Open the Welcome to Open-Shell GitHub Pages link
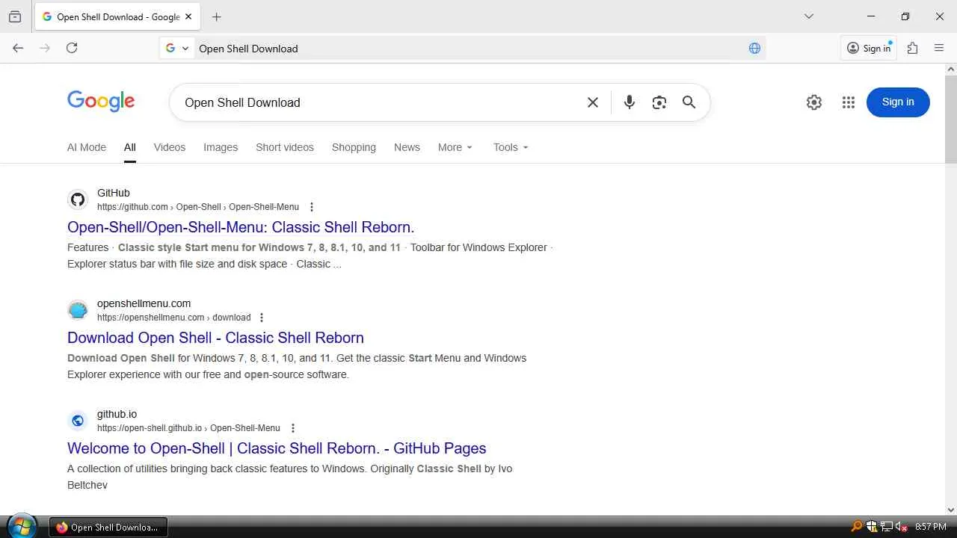This screenshot has width=957, height=538. tap(277, 448)
